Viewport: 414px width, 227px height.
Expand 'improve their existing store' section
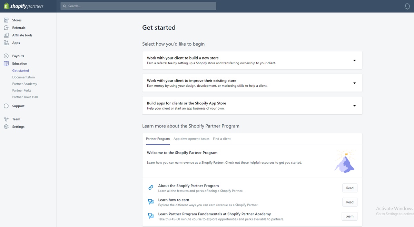354,83
